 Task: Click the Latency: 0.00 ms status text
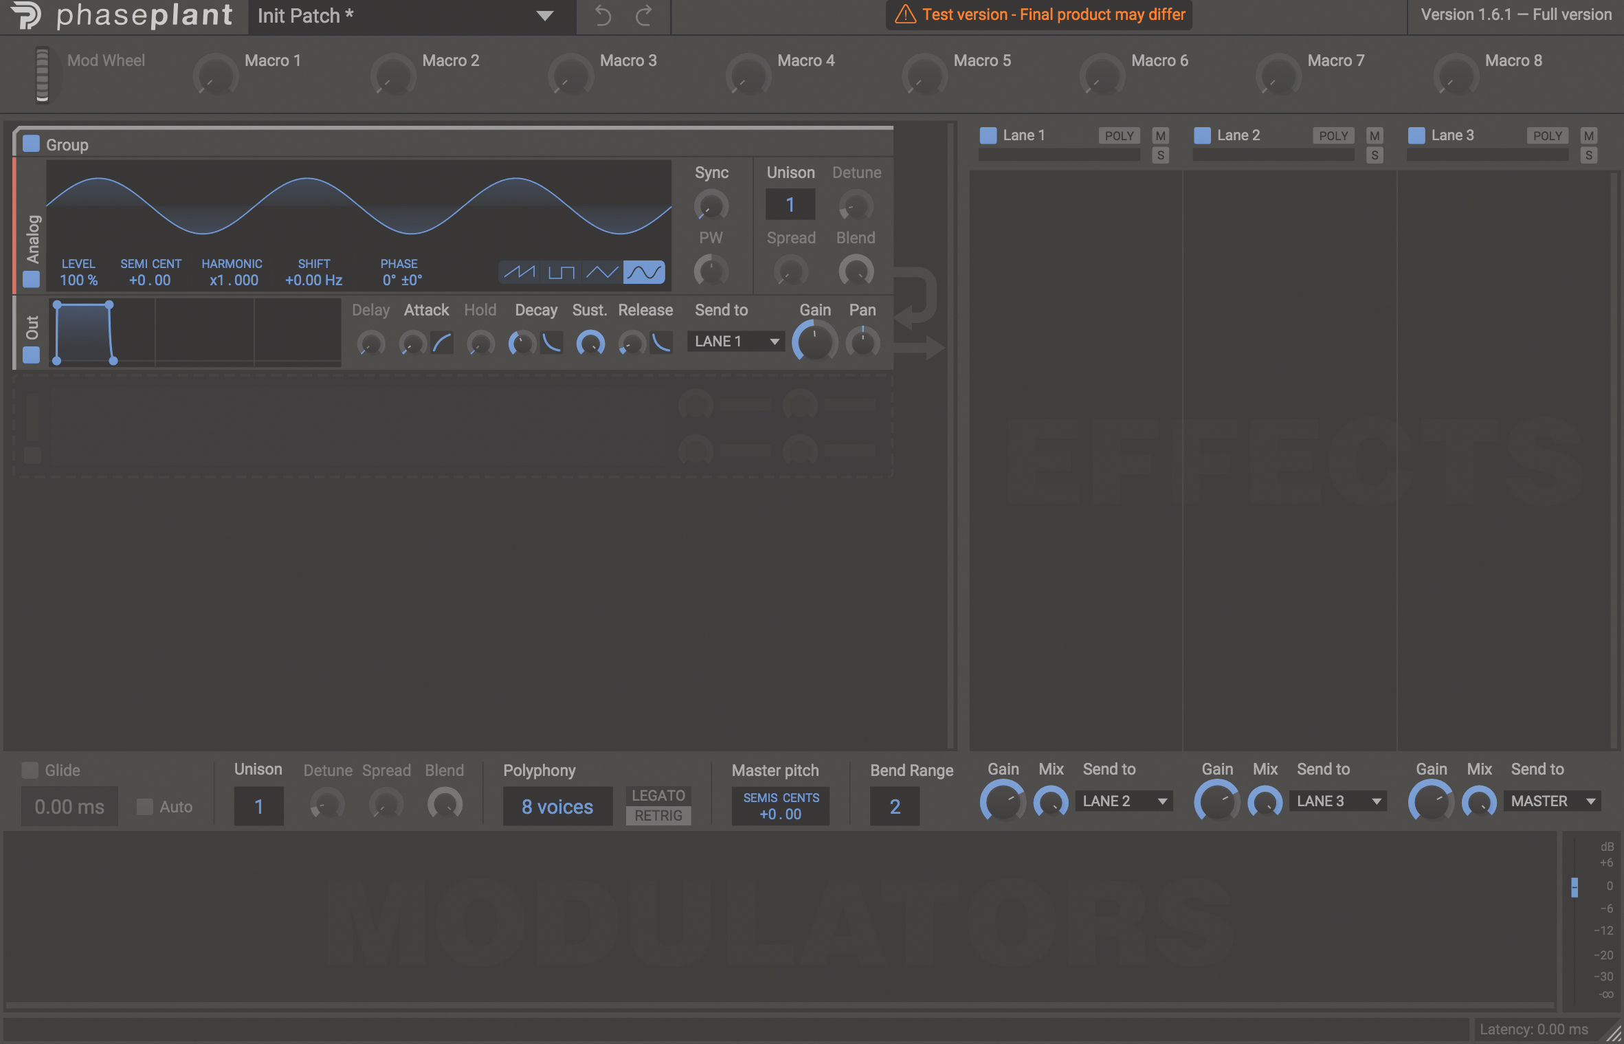(1534, 1029)
